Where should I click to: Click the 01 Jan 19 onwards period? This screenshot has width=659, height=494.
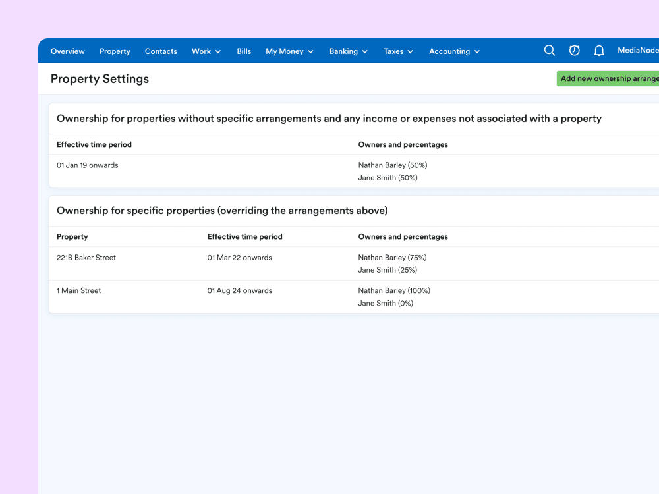(x=88, y=165)
